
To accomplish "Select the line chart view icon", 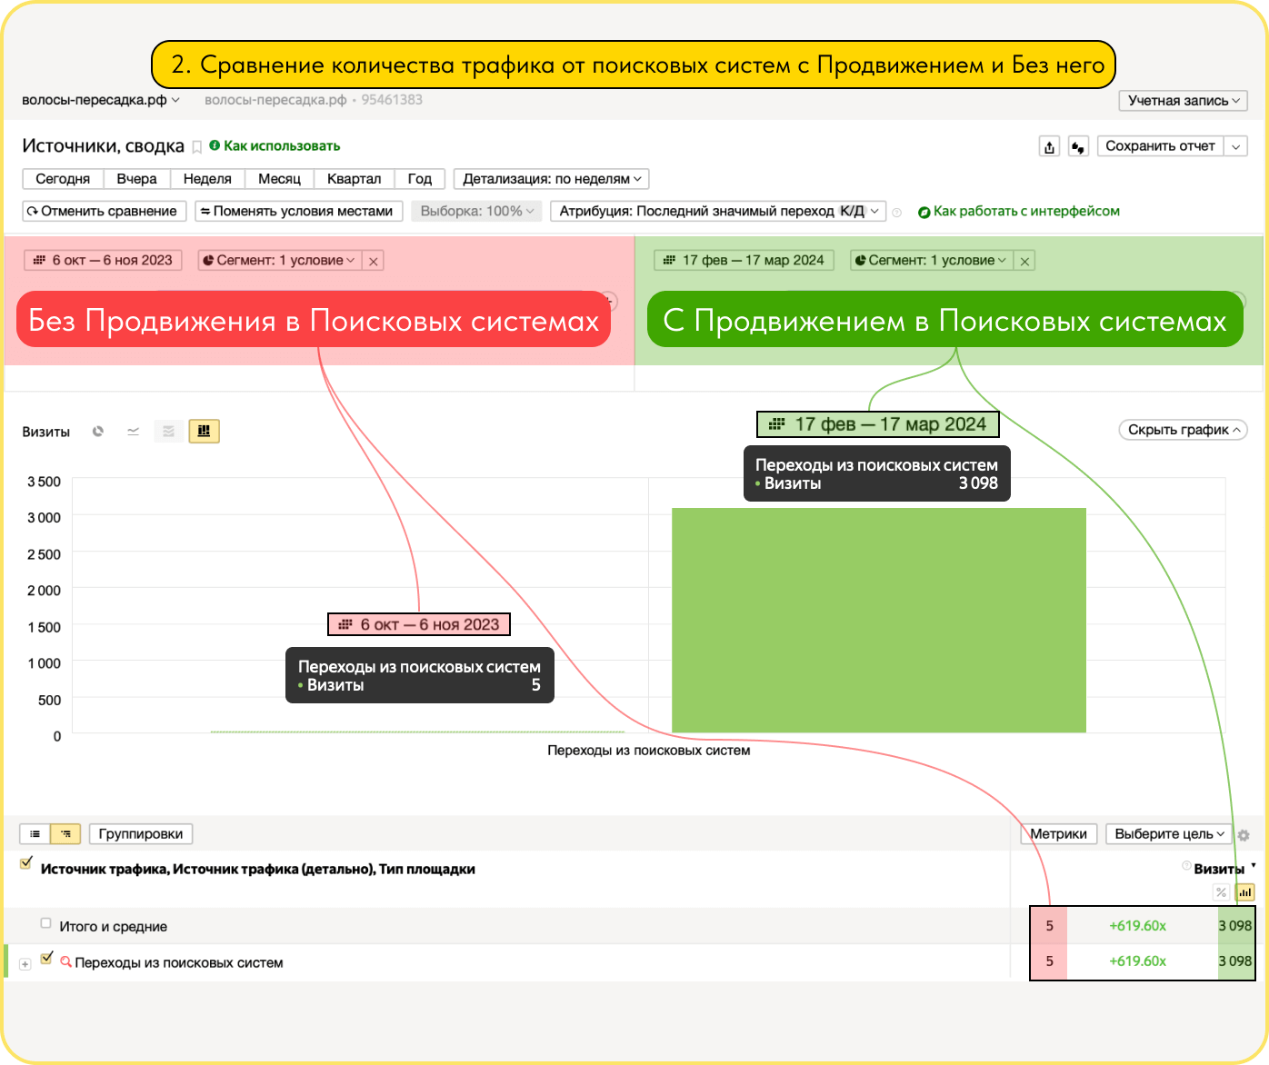I will (x=134, y=432).
